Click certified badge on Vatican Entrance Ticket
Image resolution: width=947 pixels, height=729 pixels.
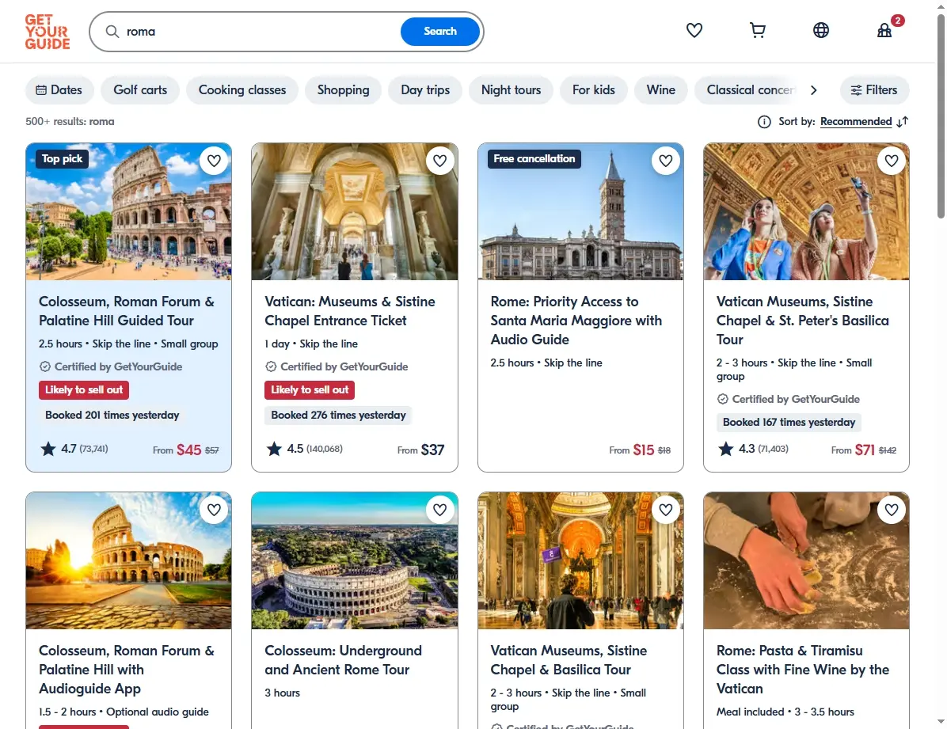337,366
